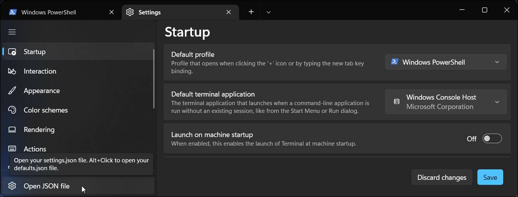Open the Appearance settings page

pos(78,91)
